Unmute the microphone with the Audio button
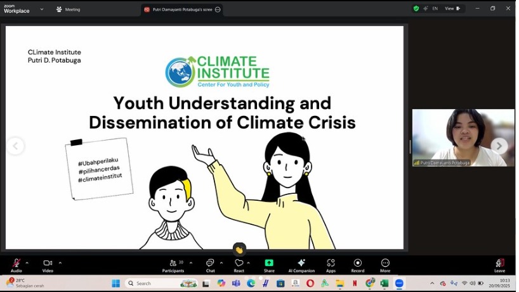 16,263
